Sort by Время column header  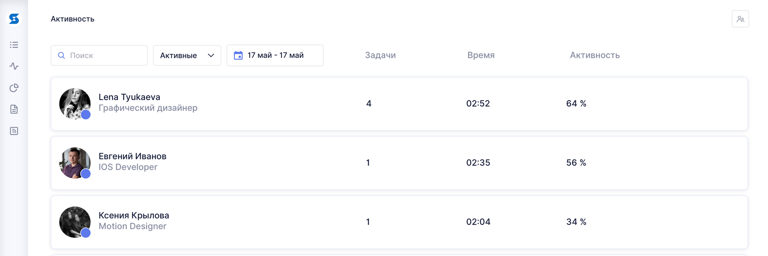481,55
